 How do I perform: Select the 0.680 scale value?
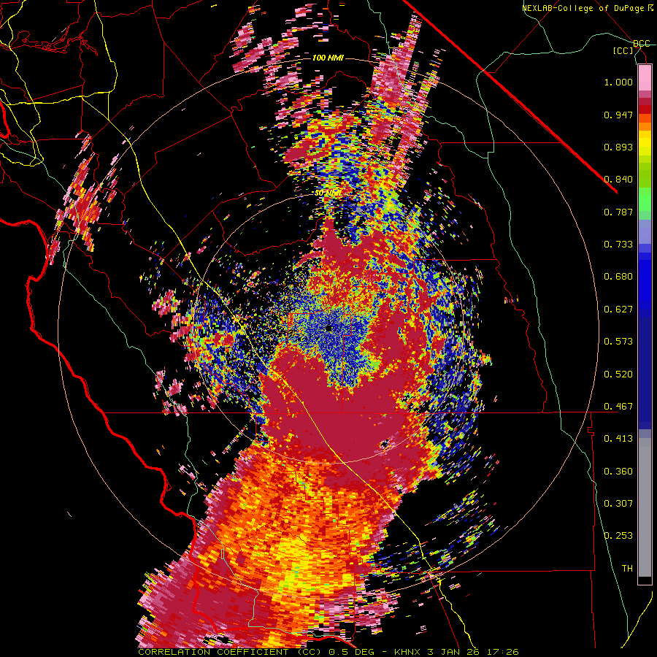tap(618, 277)
